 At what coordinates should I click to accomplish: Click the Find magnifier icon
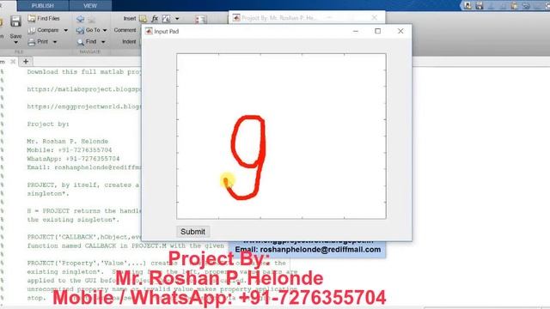coord(80,42)
